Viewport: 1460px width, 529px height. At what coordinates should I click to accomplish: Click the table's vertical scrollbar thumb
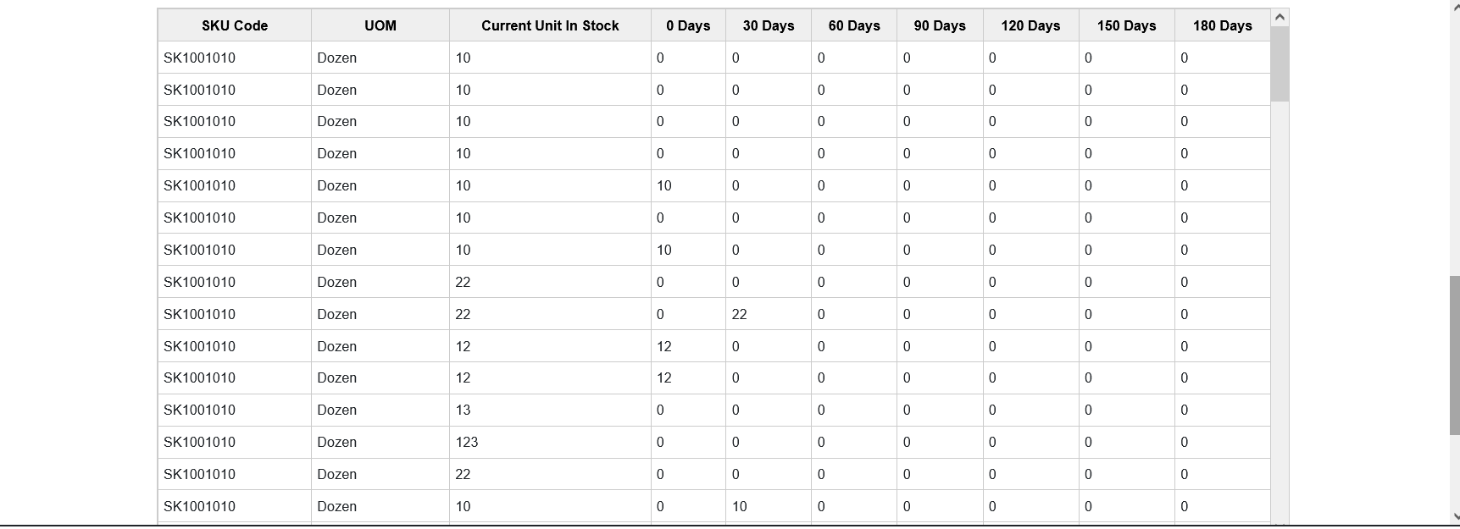tap(1280, 63)
